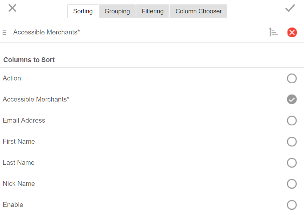The height and width of the screenshot is (215, 304).
Task: Select the Action column radio button
Action: [x=292, y=78]
